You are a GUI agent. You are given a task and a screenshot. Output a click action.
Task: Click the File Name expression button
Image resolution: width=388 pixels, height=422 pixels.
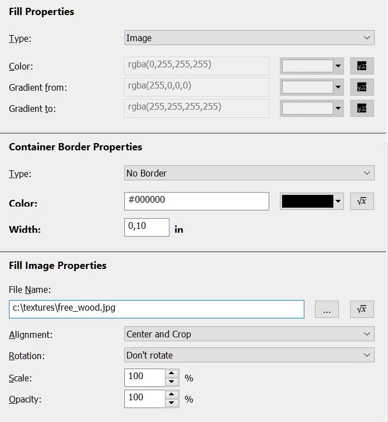(362, 309)
